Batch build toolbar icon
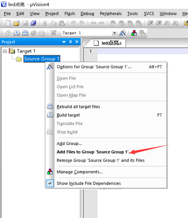This screenshot has height=218, width=188. pyautogui.click(x=33, y=33)
